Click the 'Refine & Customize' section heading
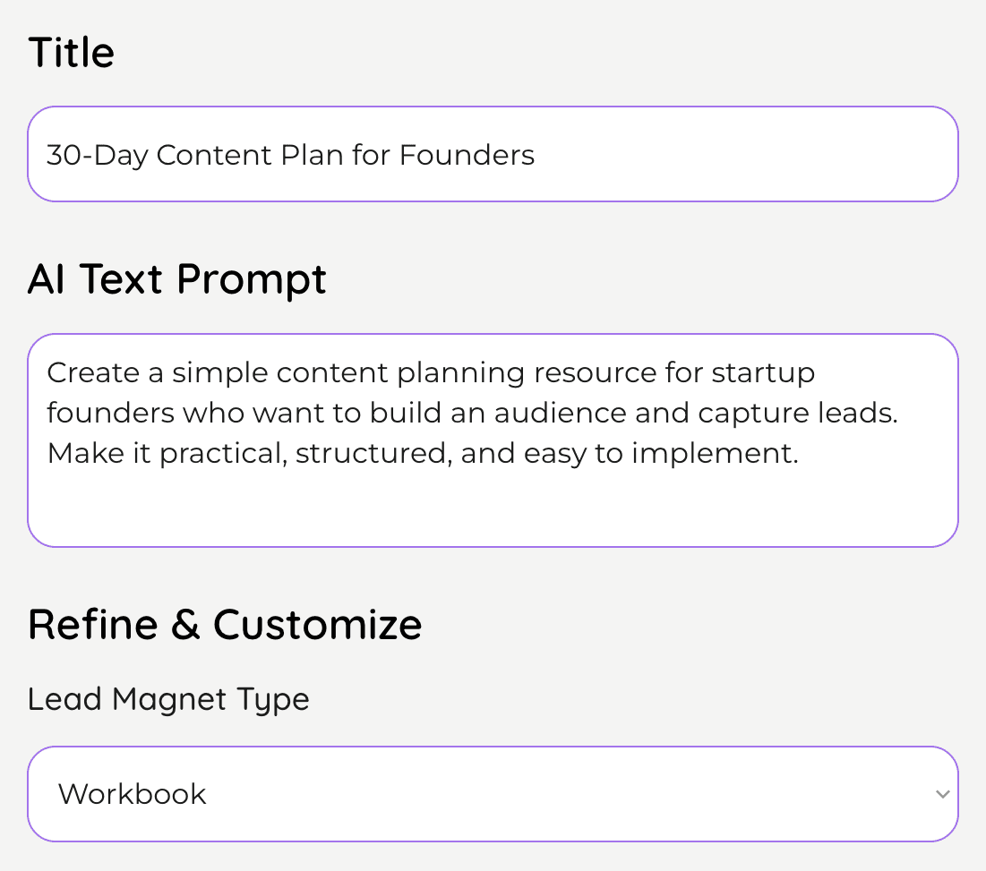Image resolution: width=986 pixels, height=871 pixels. pos(225,625)
